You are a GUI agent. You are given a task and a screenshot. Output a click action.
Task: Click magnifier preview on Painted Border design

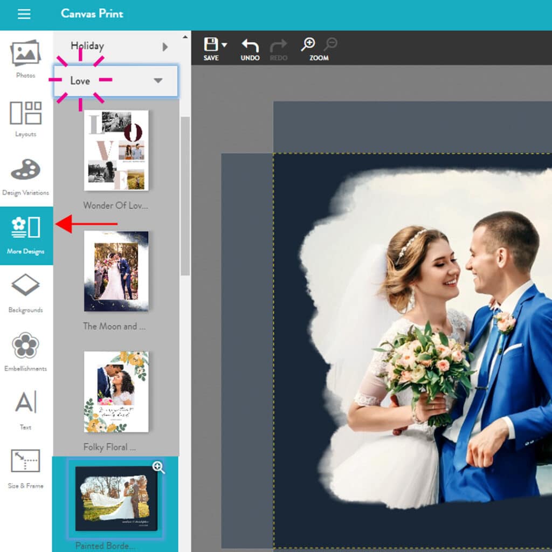158,467
